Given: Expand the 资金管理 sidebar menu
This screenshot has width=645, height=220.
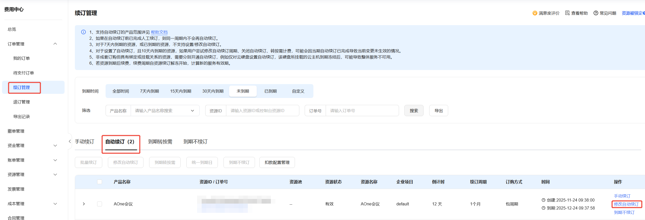Looking at the screenshot, I should pyautogui.click(x=55, y=146).
